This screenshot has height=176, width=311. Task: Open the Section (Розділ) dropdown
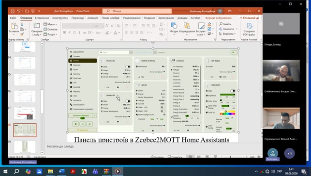point(50,34)
